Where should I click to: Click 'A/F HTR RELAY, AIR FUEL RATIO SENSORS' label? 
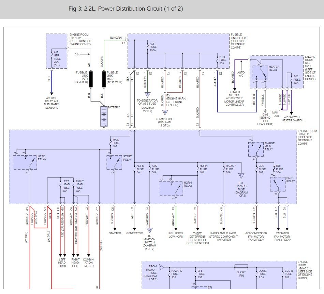coord(51,103)
